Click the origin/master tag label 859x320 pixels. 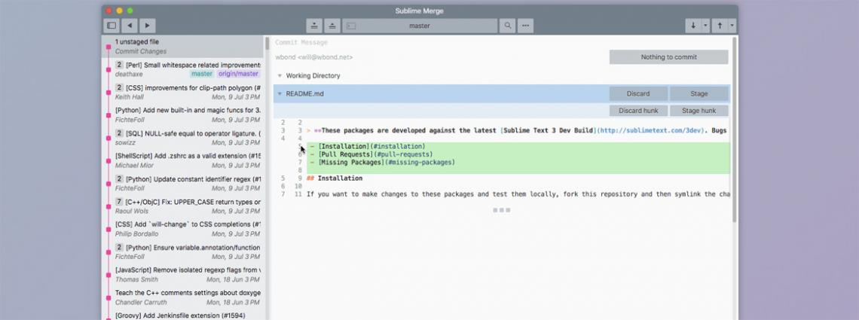[238, 74]
